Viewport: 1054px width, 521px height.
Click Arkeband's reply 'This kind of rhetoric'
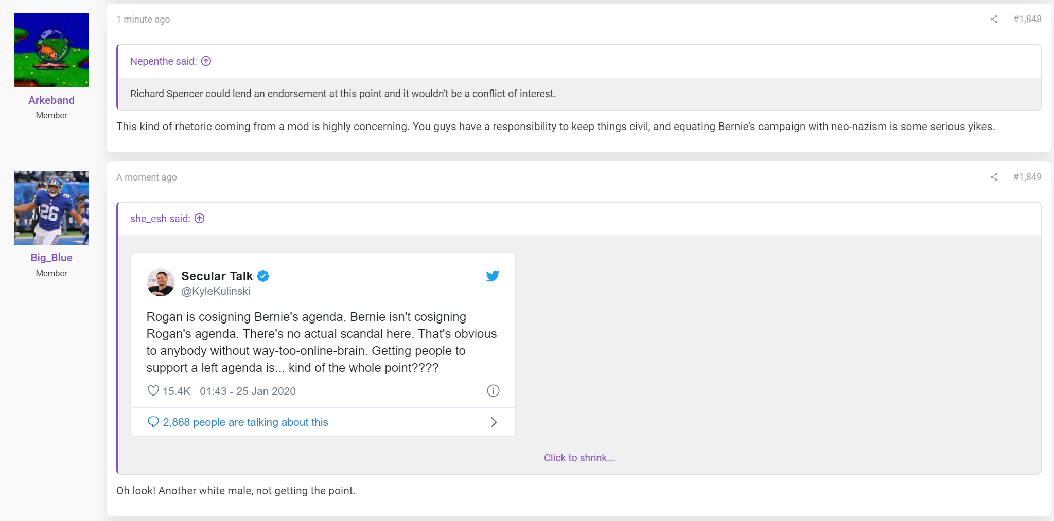tap(555, 127)
